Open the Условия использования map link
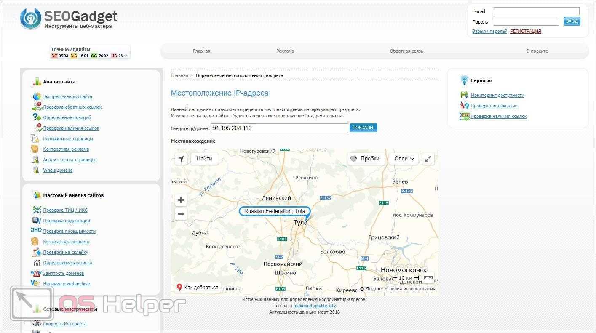596x333 pixels. coord(410,289)
